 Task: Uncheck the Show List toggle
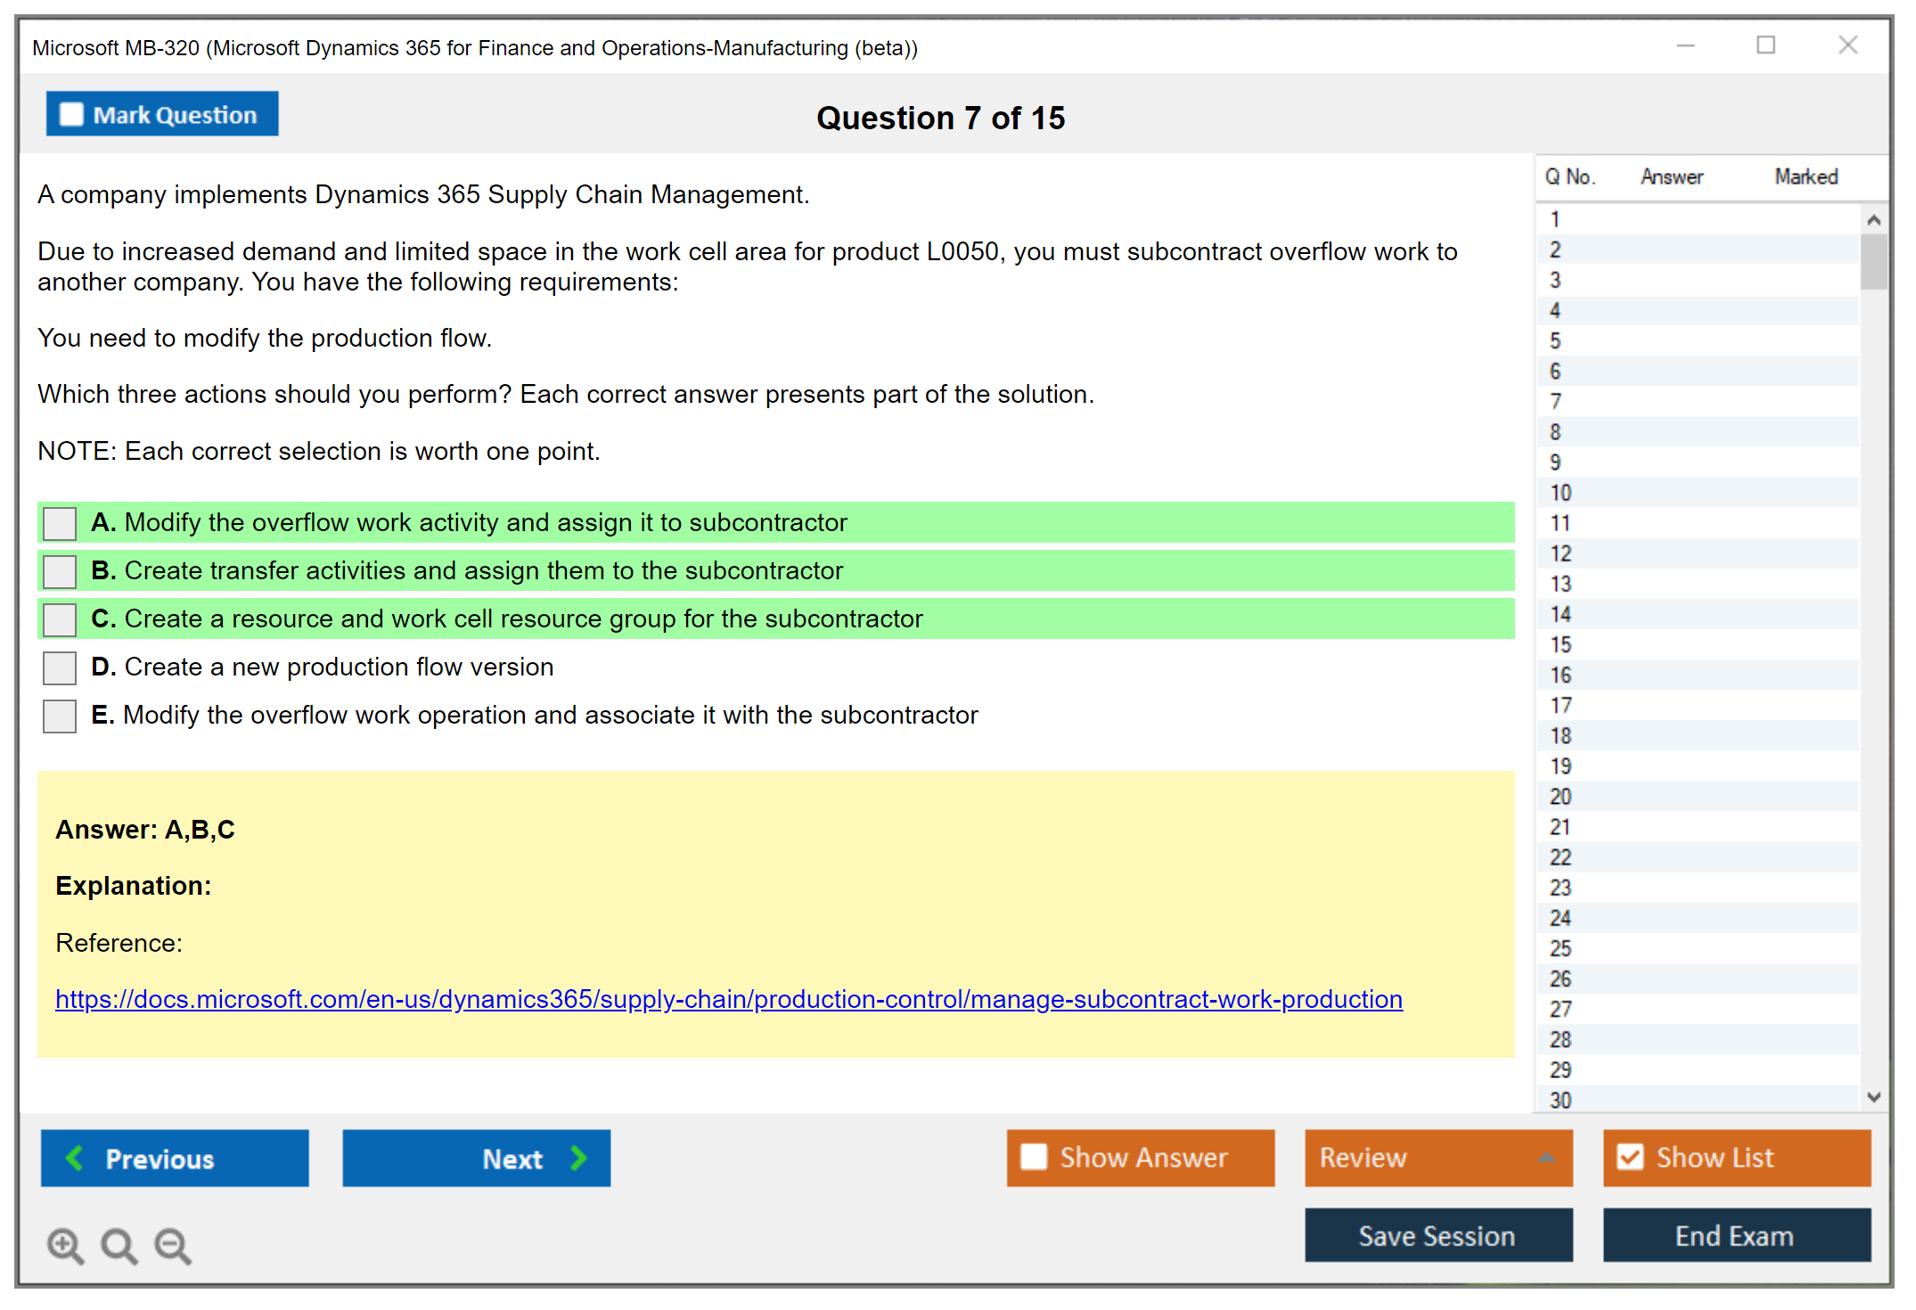pos(1630,1157)
